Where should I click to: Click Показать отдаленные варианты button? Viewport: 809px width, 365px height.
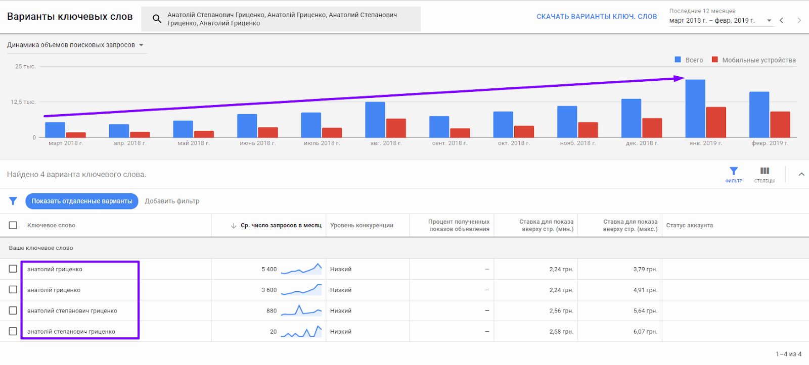coord(82,201)
